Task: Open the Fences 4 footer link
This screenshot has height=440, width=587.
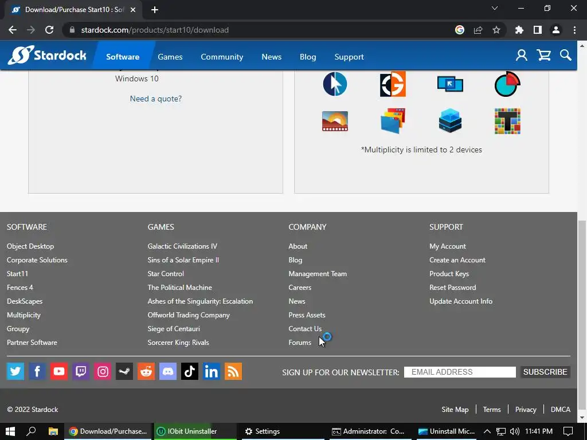Action: pyautogui.click(x=20, y=288)
